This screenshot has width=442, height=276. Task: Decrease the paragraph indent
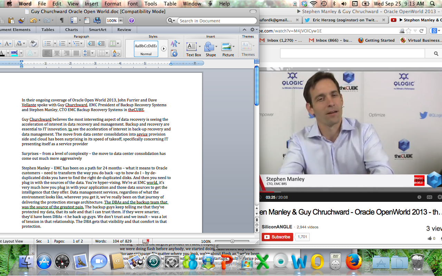click(x=92, y=43)
